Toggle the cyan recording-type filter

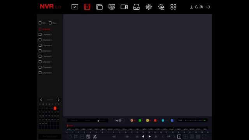pos(163,121)
